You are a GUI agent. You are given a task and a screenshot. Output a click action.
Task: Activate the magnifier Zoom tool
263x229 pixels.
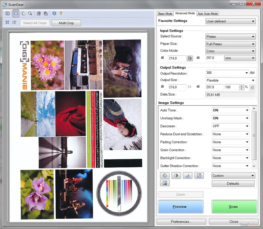click(30, 13)
